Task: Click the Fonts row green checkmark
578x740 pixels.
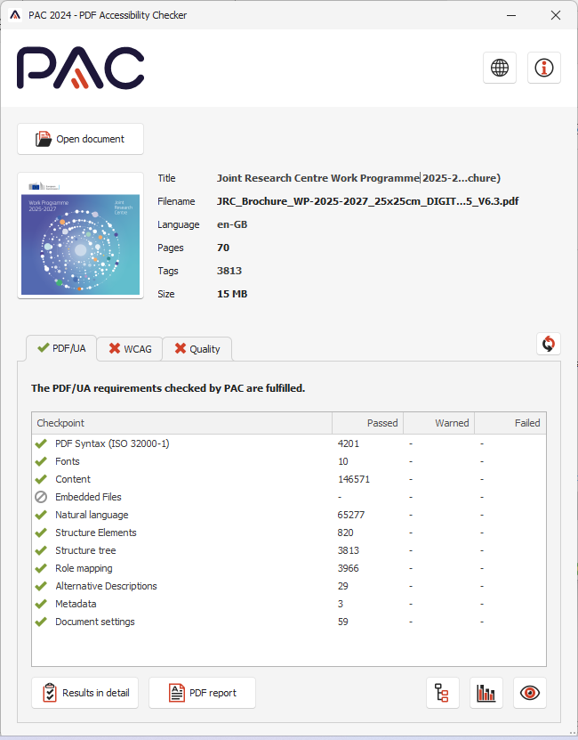Action: point(41,461)
